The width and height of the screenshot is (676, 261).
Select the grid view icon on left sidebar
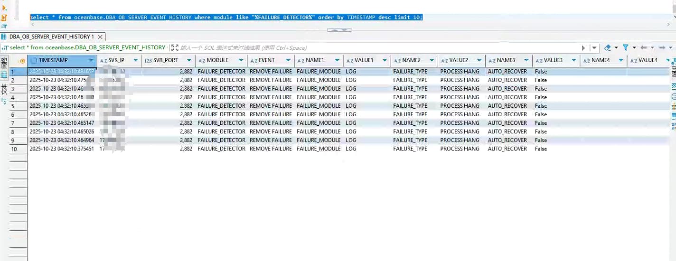coord(4,75)
